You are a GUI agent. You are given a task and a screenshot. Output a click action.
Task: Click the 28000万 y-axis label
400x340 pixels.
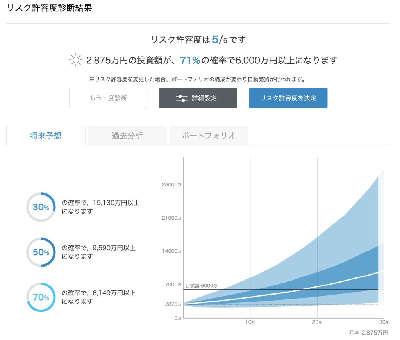171,184
